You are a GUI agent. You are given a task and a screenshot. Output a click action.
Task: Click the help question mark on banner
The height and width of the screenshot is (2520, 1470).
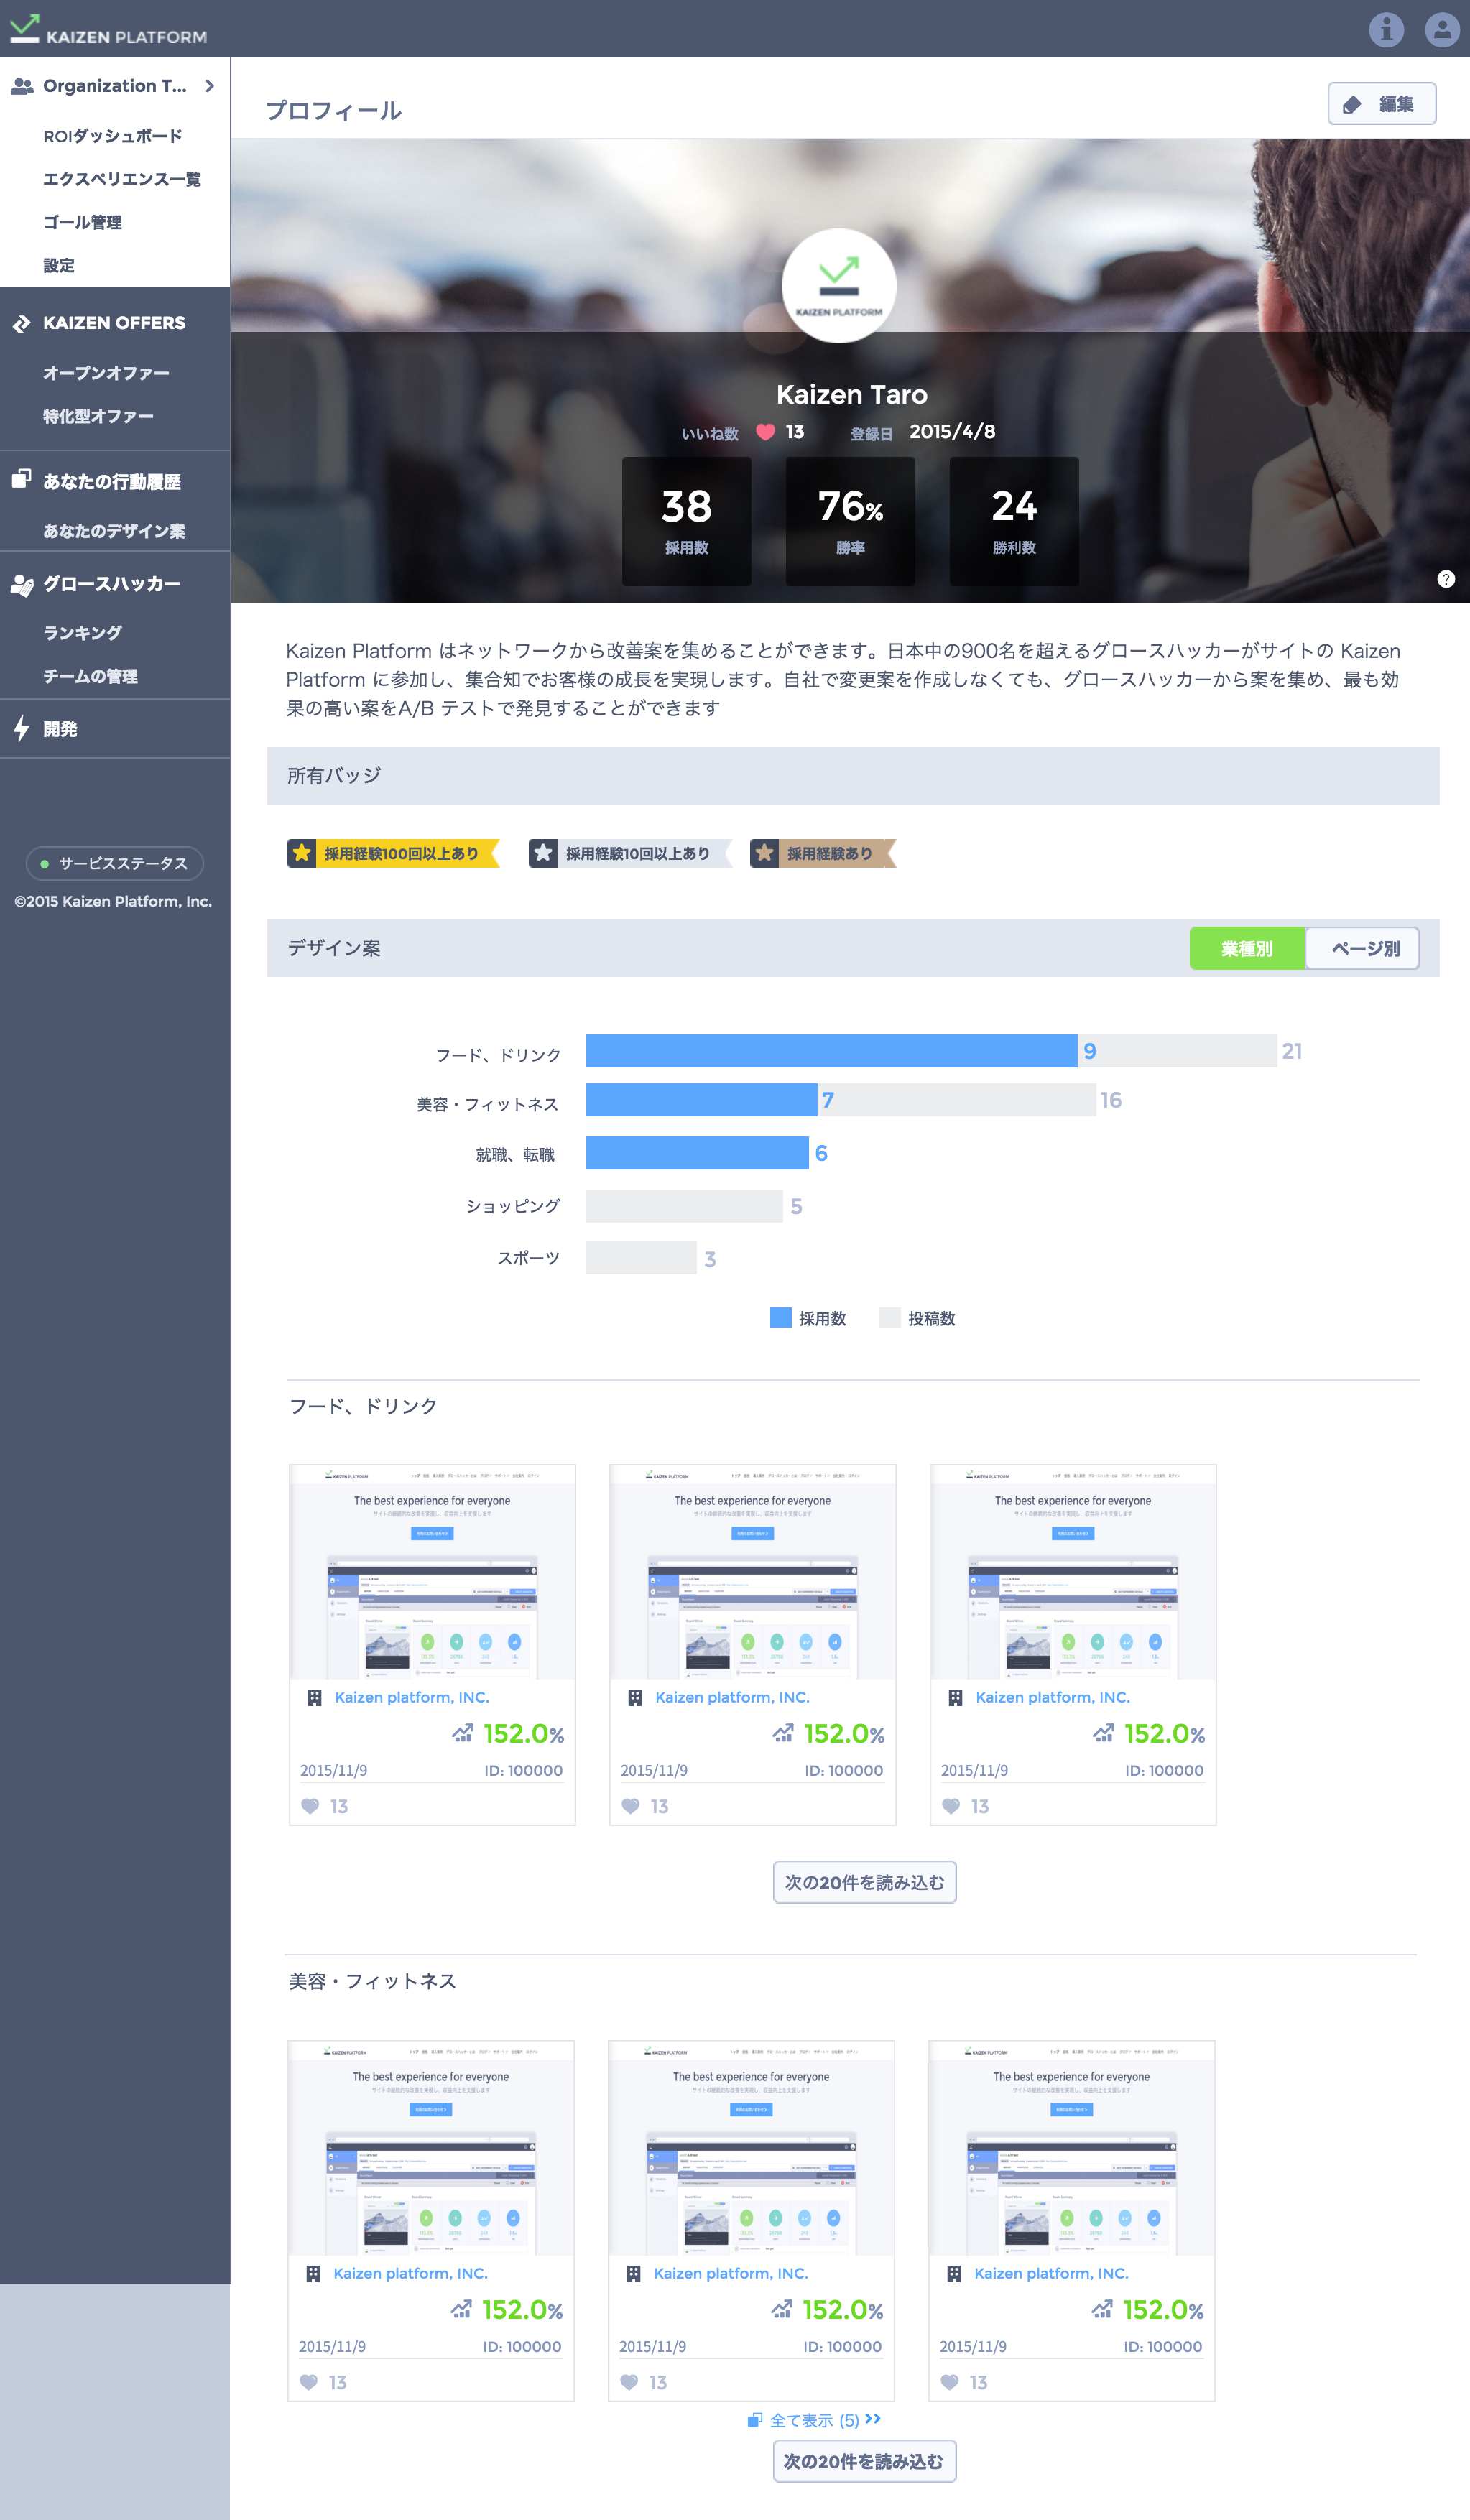tap(1446, 579)
